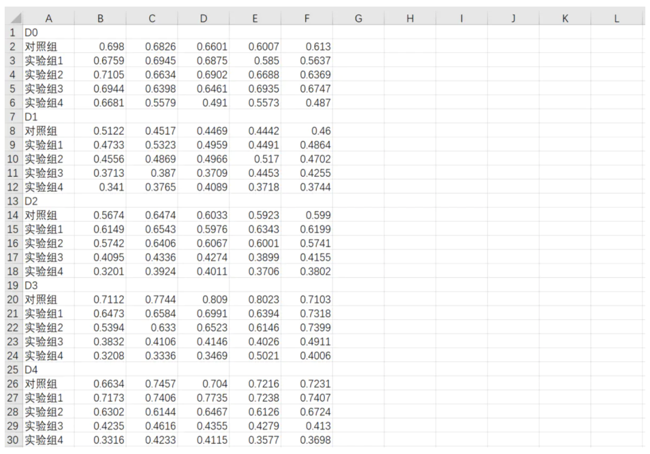Image resolution: width=650 pixels, height=454 pixels.
Task: Select column C header
Action: click(x=152, y=18)
